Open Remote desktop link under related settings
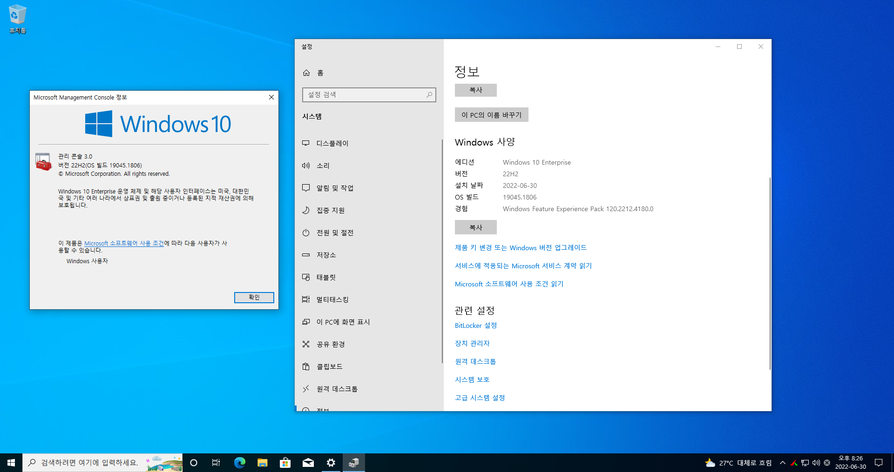 tap(475, 362)
